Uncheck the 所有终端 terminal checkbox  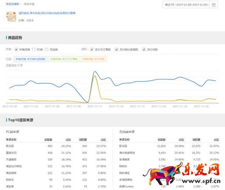pyautogui.click(x=16, y=49)
